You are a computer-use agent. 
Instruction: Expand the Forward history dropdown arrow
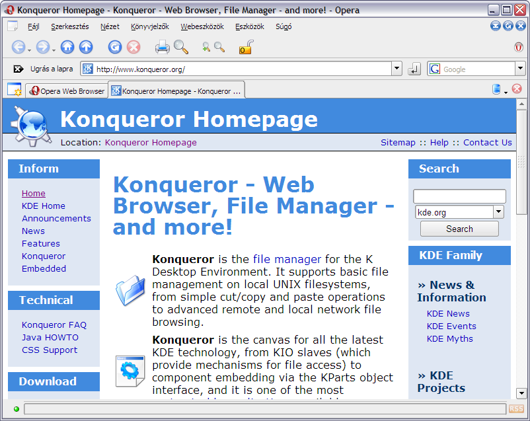[x=54, y=50]
